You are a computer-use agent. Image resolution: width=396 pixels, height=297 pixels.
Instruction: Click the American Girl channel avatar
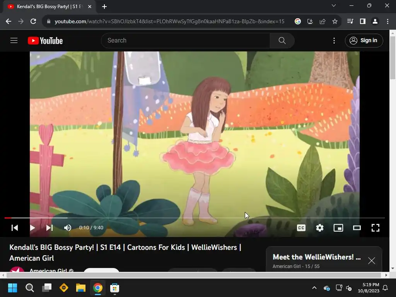pos(17,269)
